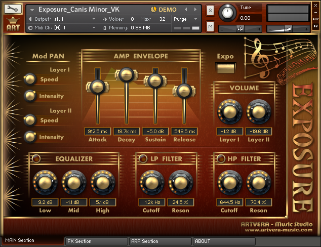This screenshot has width=321, height=247.
Task: Click the LP Filter Cutoff knob
Action: 152,183
